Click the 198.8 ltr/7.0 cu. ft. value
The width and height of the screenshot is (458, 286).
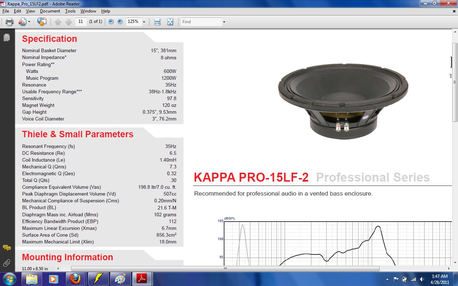tap(157, 187)
